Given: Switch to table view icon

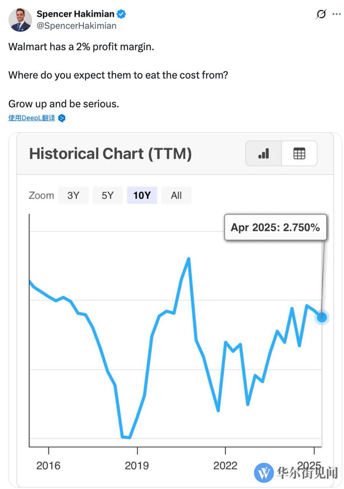Looking at the screenshot, I should [x=299, y=154].
